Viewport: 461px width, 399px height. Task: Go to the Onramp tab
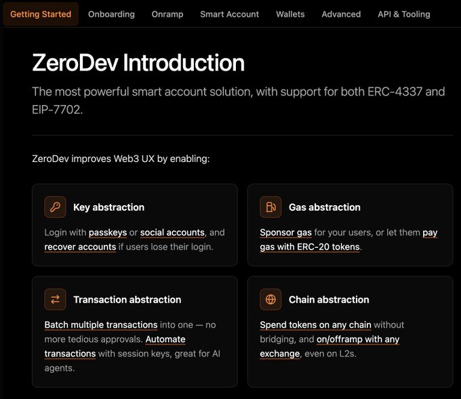click(x=167, y=14)
